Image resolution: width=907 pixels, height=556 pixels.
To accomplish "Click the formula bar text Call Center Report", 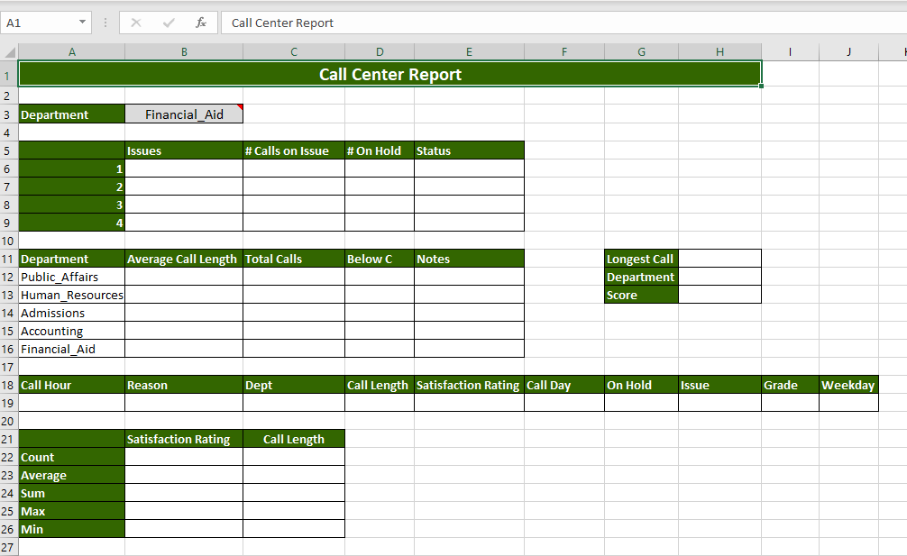I will pos(282,23).
